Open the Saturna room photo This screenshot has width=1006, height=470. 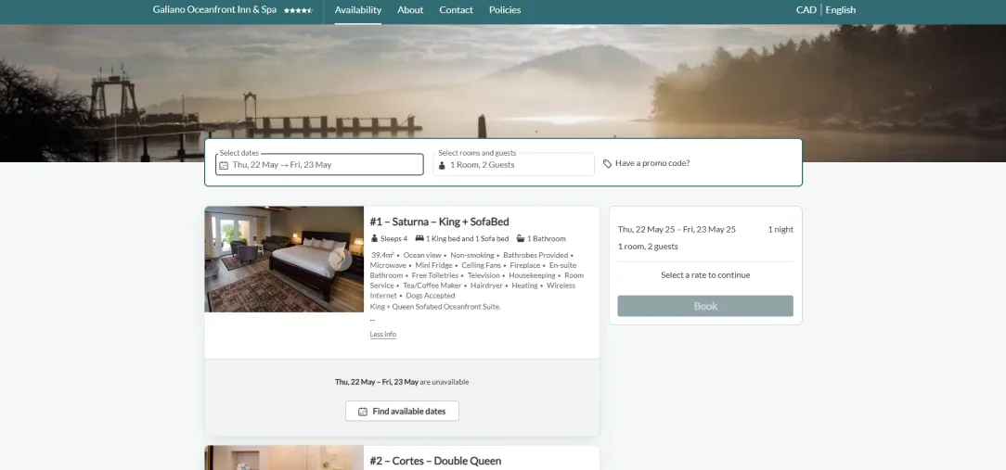284,259
